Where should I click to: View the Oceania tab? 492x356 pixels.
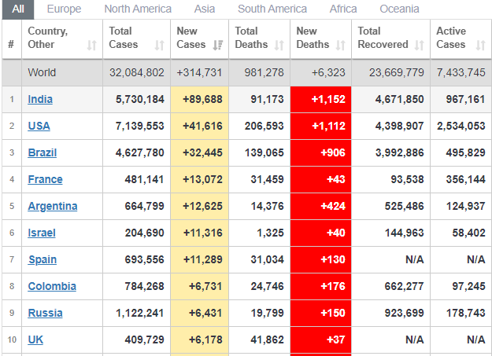(x=399, y=9)
